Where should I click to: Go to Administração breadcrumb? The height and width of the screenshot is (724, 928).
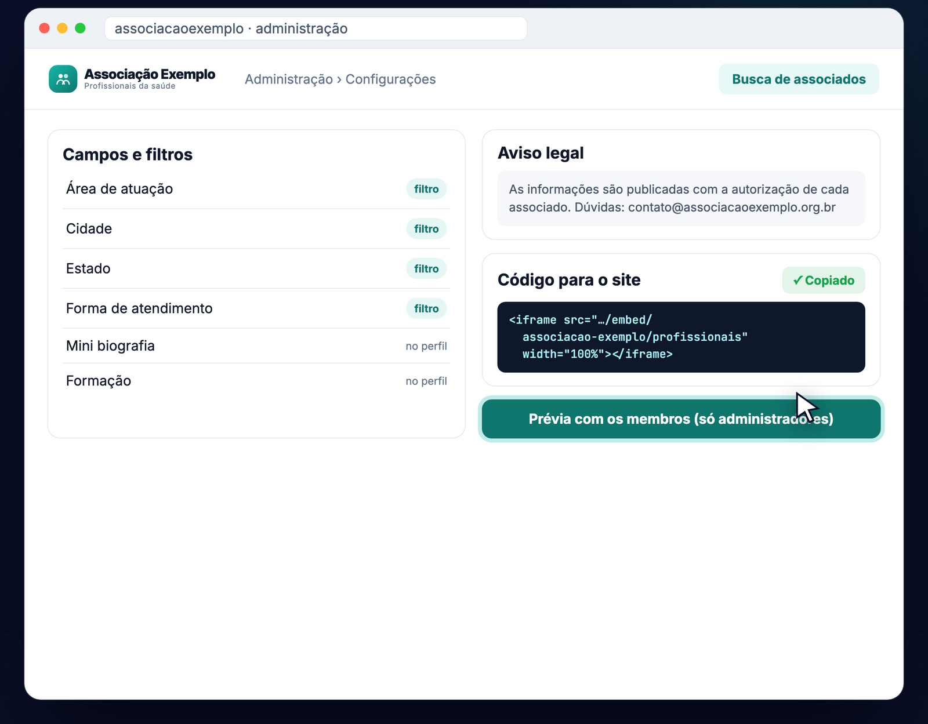pyautogui.click(x=289, y=79)
